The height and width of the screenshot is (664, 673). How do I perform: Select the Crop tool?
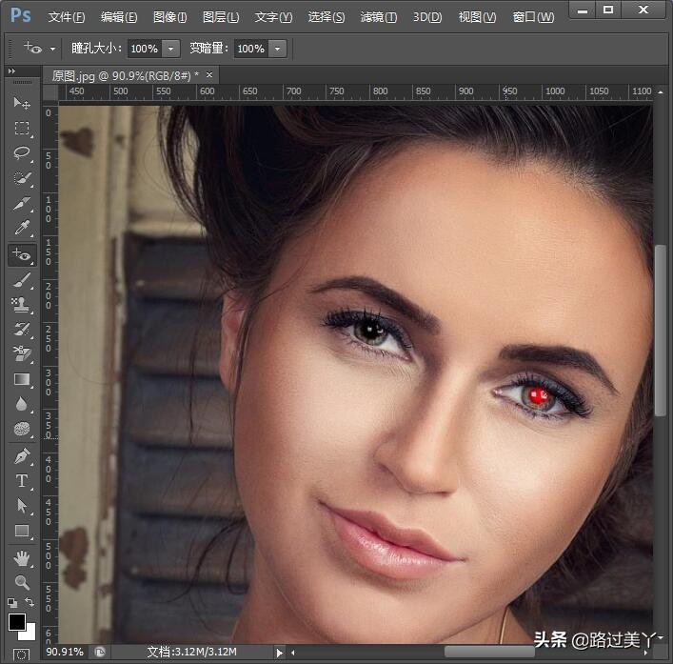tap(22, 203)
